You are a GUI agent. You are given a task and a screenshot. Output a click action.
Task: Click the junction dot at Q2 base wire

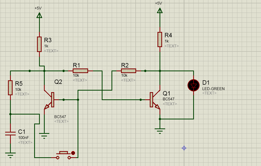(64, 100)
